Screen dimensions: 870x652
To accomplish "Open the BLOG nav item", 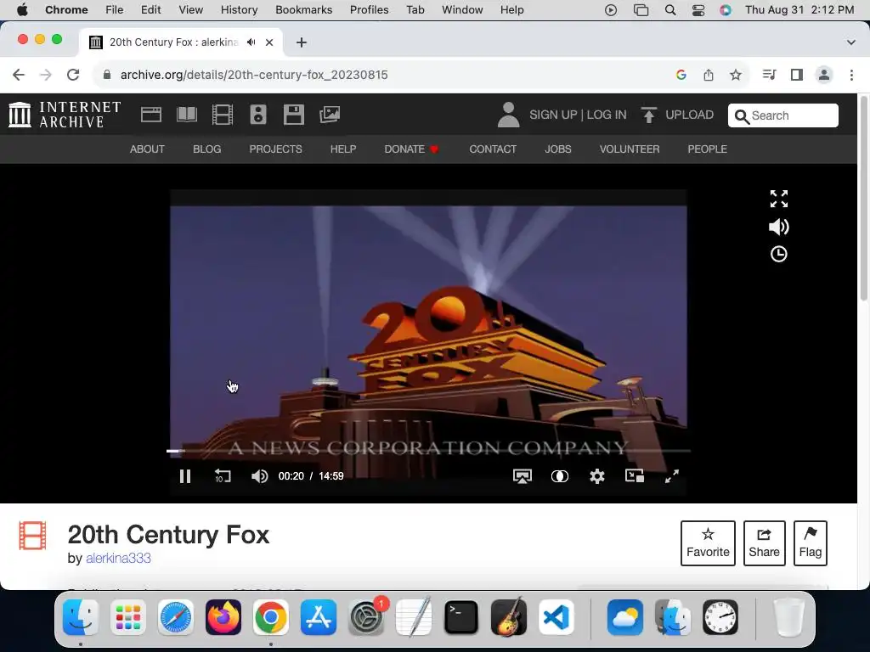I will click(x=207, y=149).
